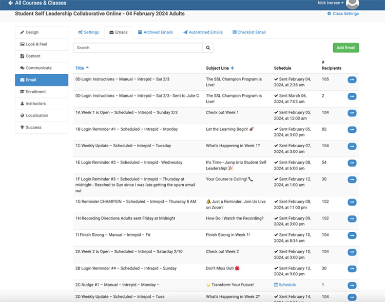Click the search magnifier button
Viewport: 385px width, 302px height.
coord(208,48)
